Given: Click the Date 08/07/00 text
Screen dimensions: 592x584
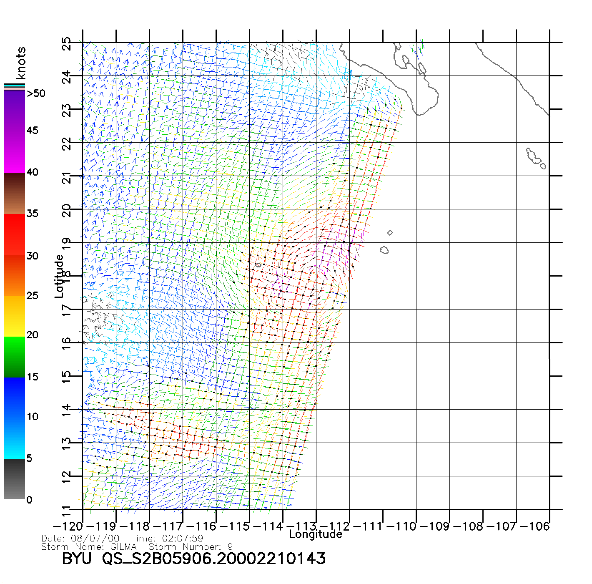Looking at the screenshot, I should pos(80,539).
